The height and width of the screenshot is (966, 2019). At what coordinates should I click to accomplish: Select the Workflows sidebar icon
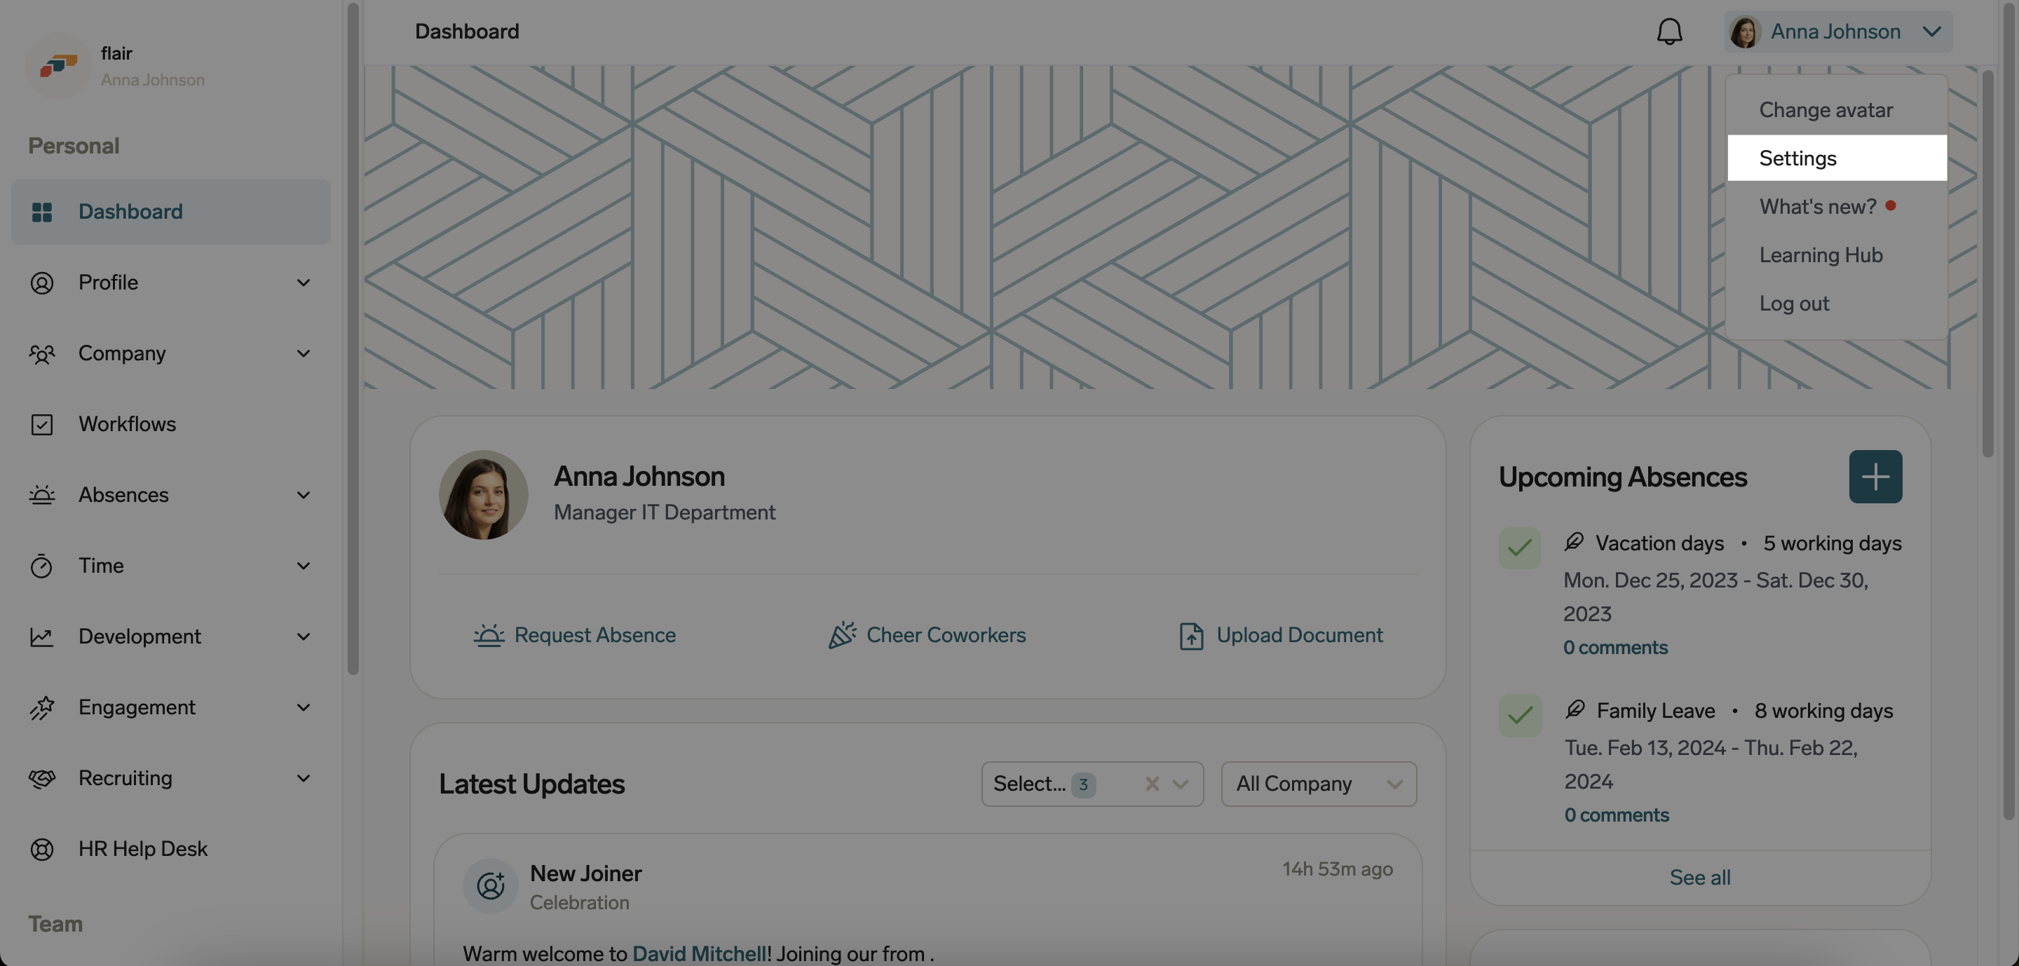[42, 424]
